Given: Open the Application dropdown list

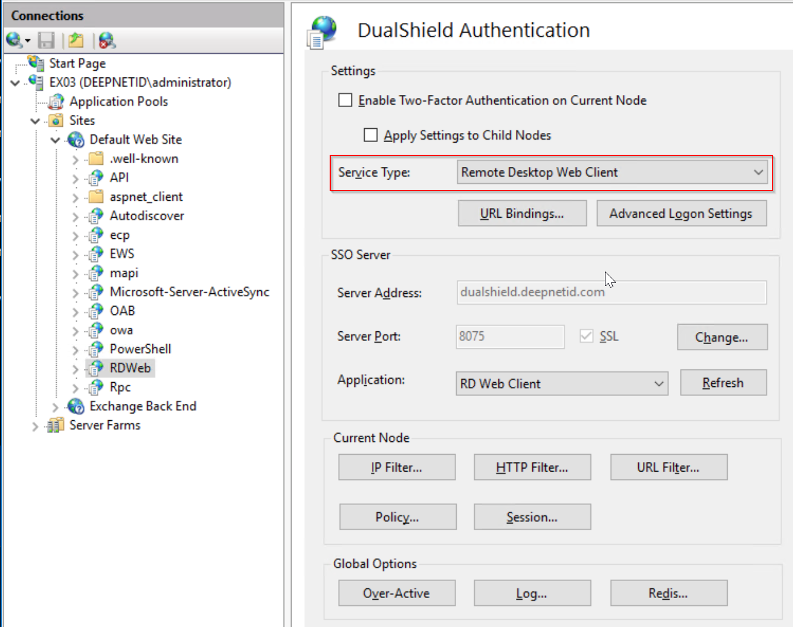Looking at the screenshot, I should coord(562,384).
